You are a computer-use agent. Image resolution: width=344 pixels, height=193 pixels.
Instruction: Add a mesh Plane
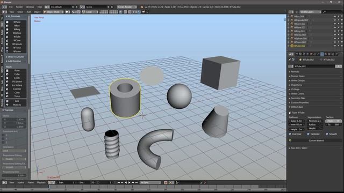coord(16,70)
